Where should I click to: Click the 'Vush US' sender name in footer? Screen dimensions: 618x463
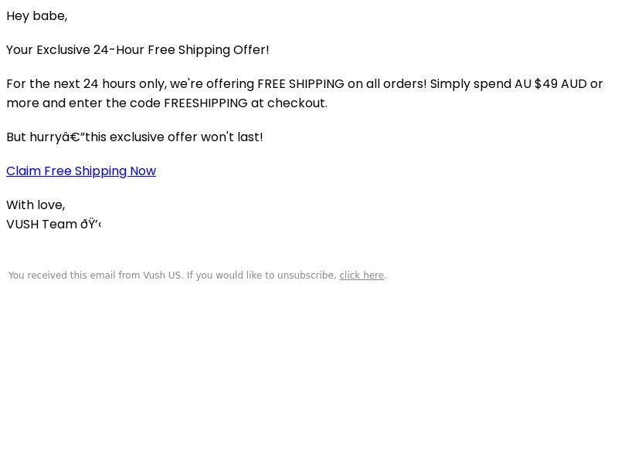tap(162, 275)
